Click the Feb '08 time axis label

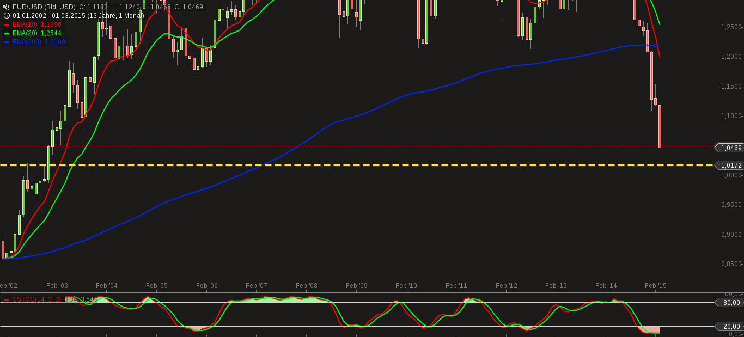coord(307,285)
